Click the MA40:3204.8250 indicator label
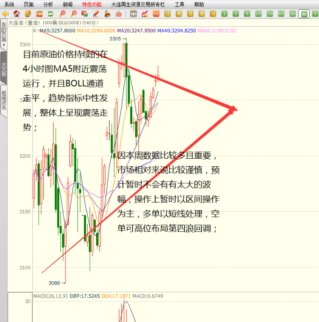Screen dimensions: 319x322 (x=177, y=31)
